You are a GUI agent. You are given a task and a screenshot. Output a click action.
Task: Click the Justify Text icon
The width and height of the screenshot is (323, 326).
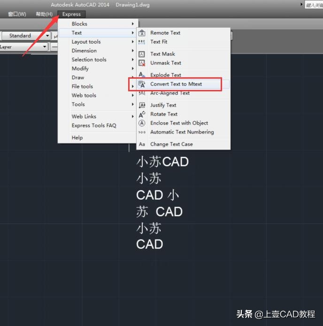(x=142, y=105)
